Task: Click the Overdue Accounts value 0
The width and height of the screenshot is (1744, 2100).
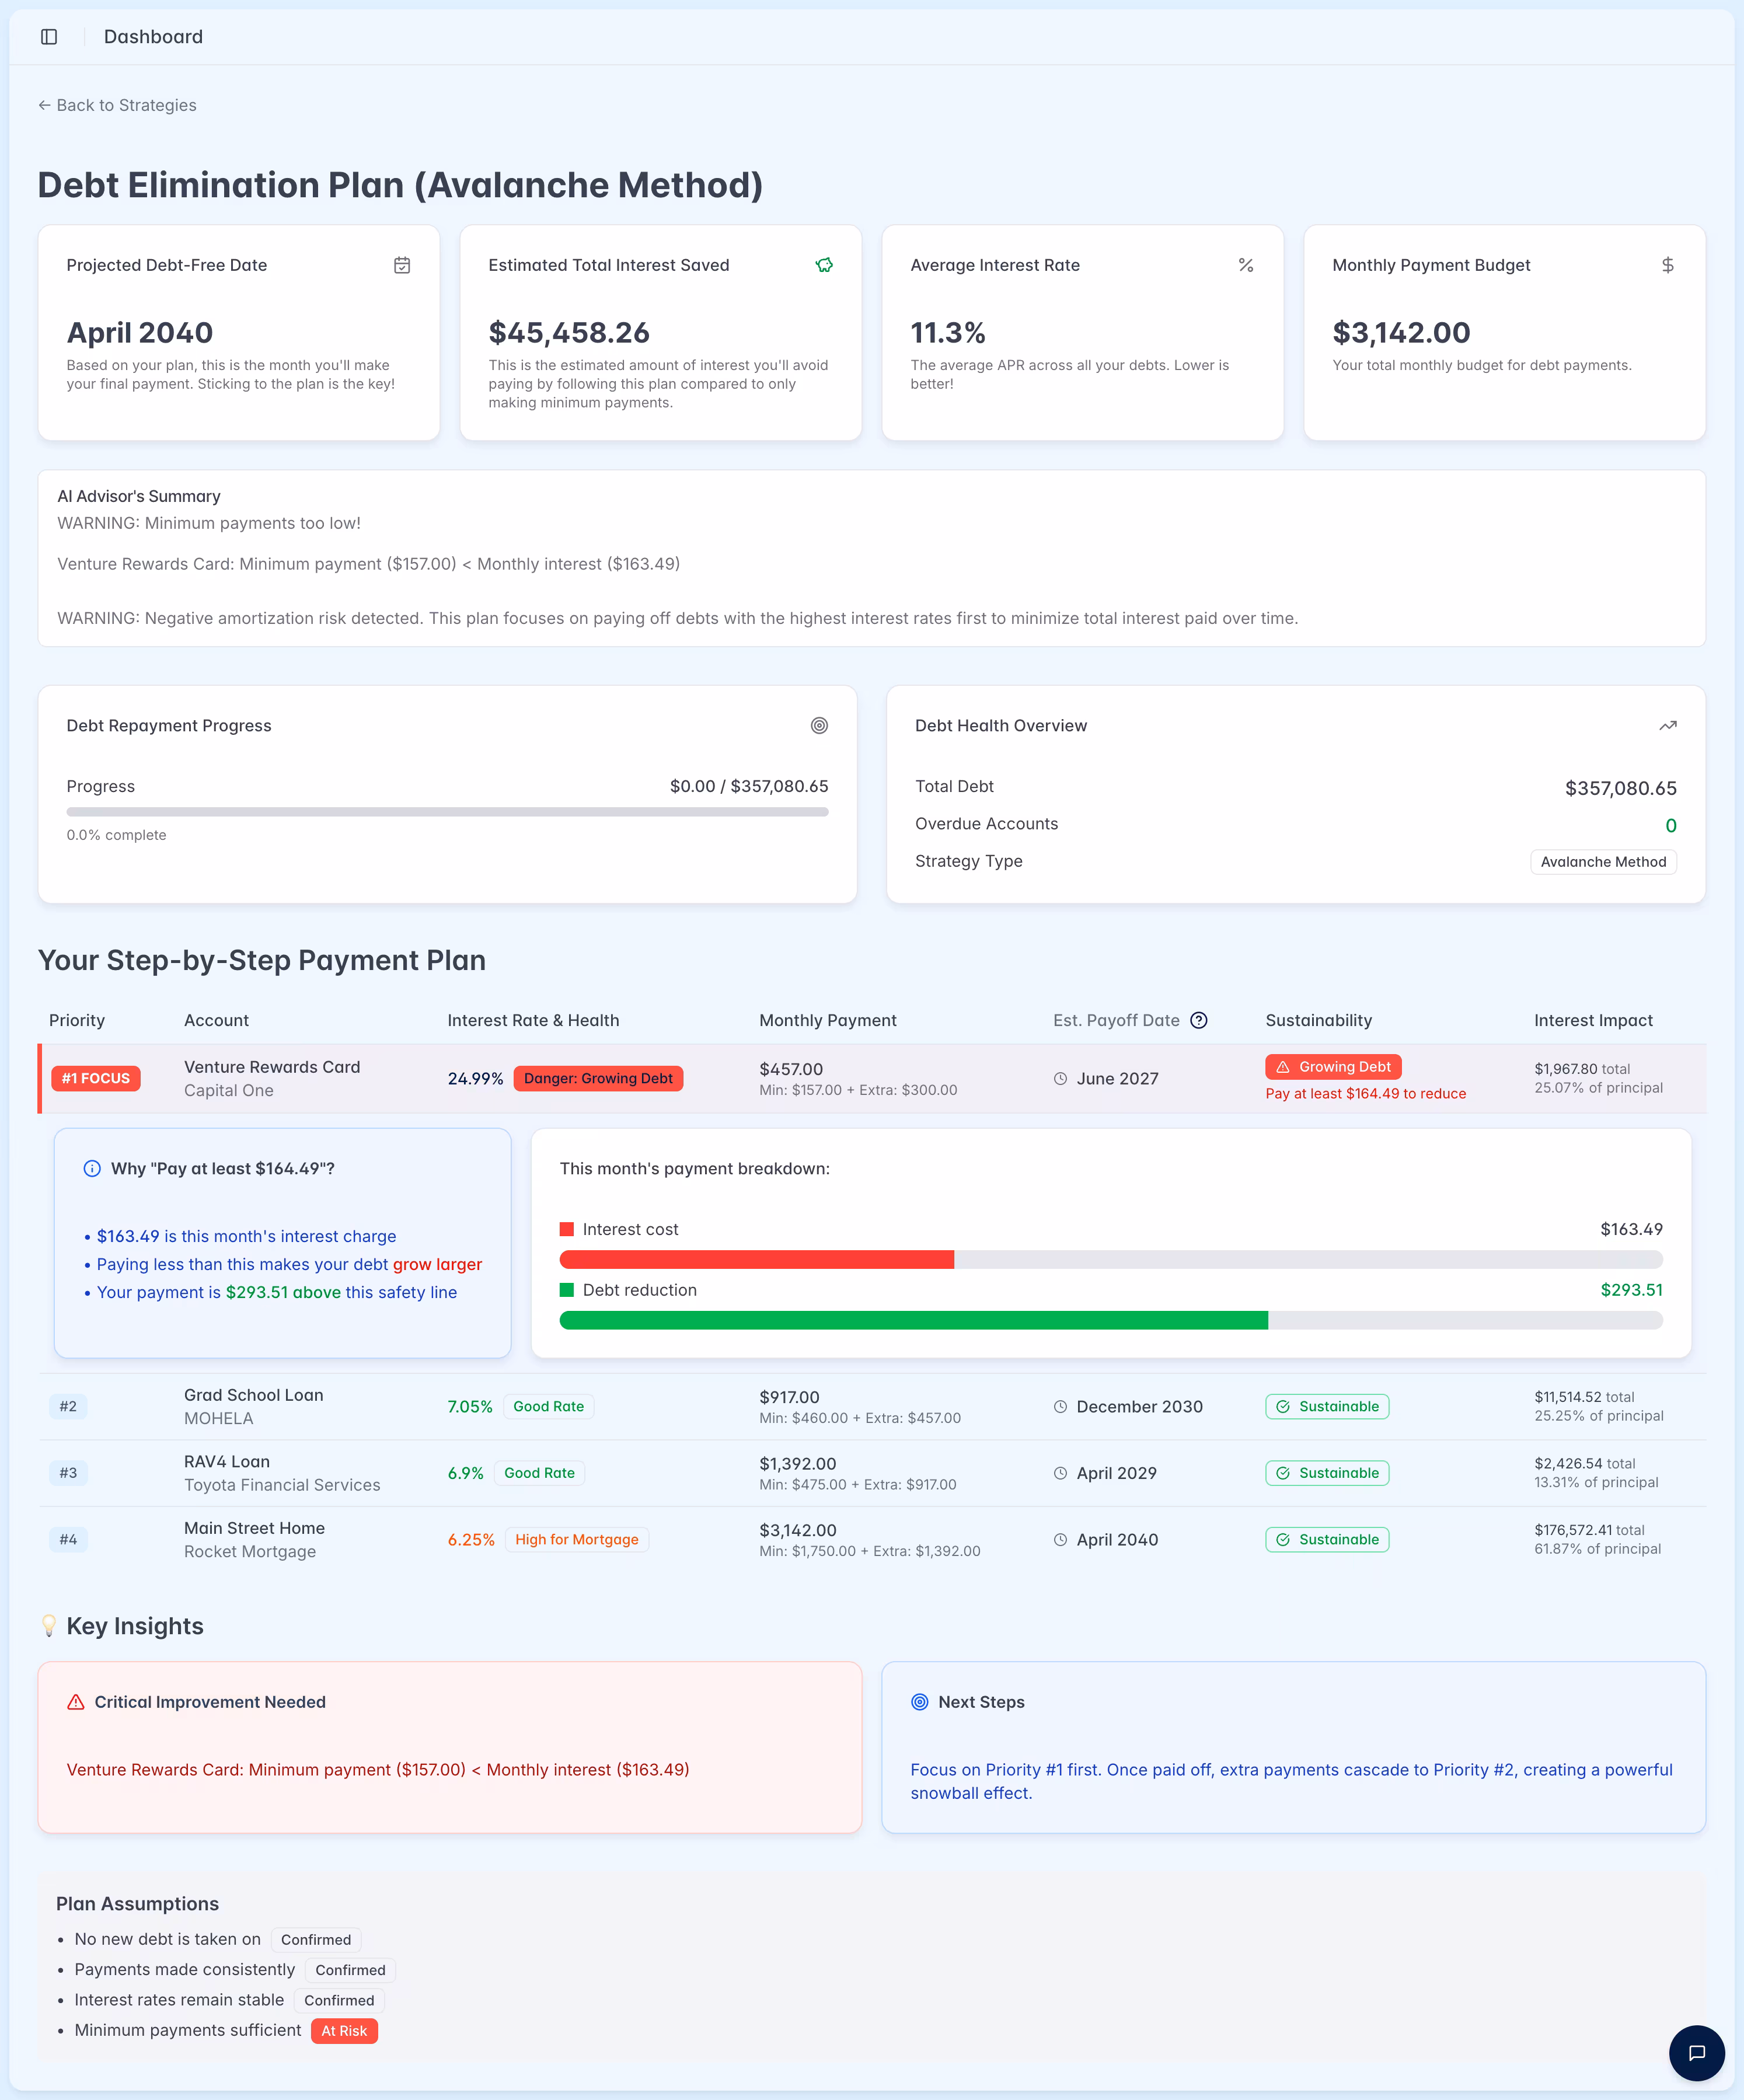Action: pos(1670,826)
